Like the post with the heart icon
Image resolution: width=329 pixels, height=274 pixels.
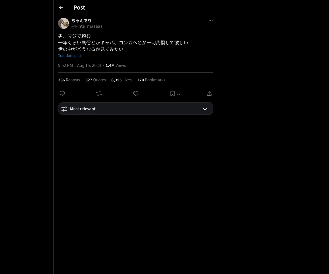click(x=136, y=94)
